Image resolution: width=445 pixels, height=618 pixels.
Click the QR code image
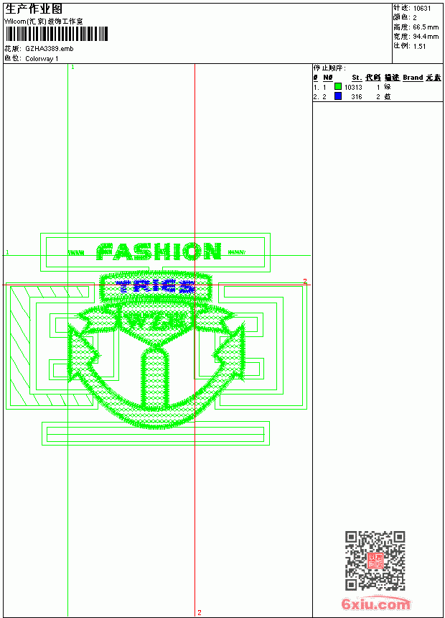tap(375, 561)
